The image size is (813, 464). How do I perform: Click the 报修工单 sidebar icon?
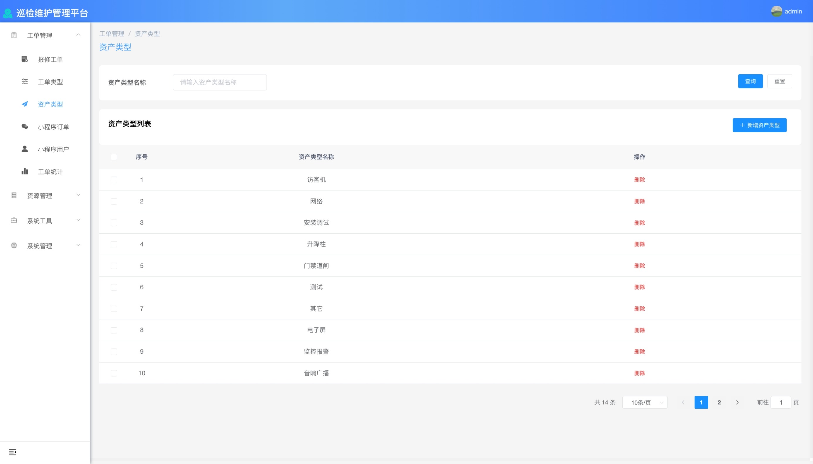tap(25, 59)
